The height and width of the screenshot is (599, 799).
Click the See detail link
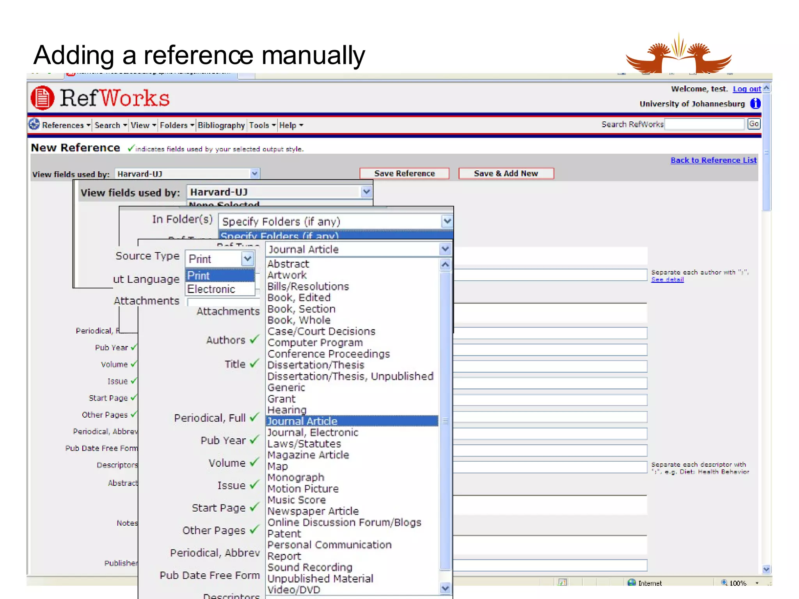(x=668, y=280)
